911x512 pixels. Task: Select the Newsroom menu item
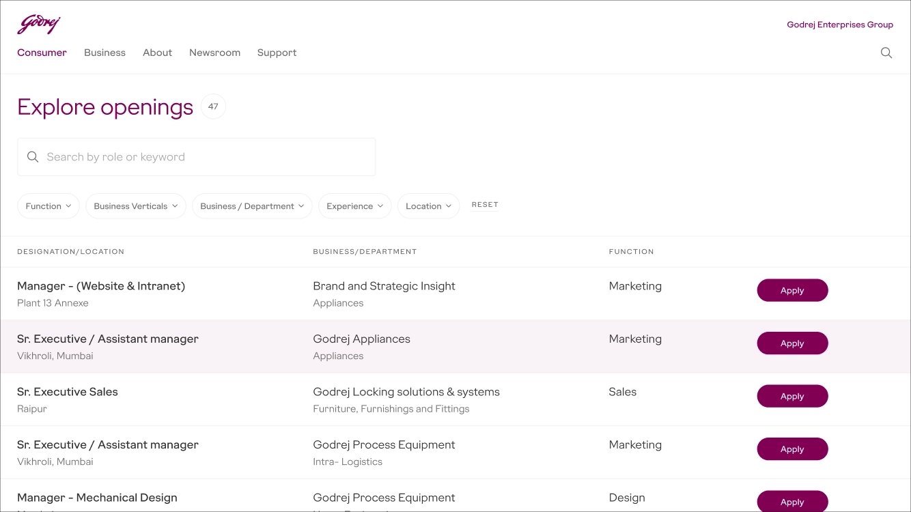(x=214, y=53)
